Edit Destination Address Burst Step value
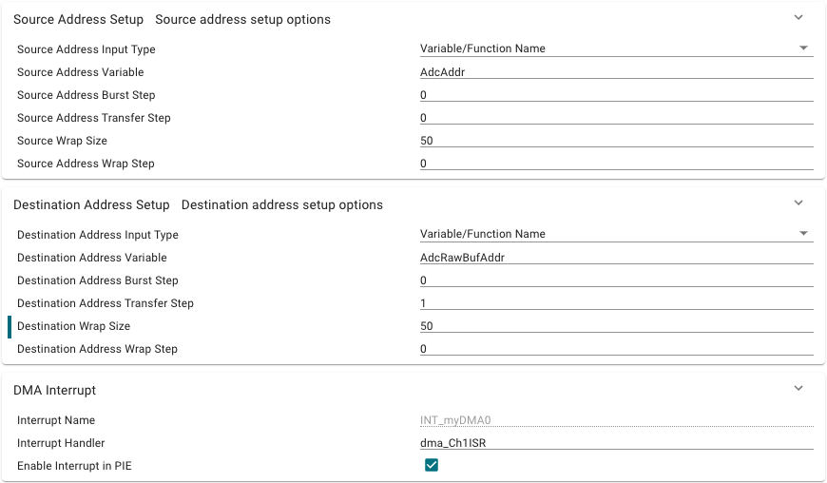 (x=616, y=280)
